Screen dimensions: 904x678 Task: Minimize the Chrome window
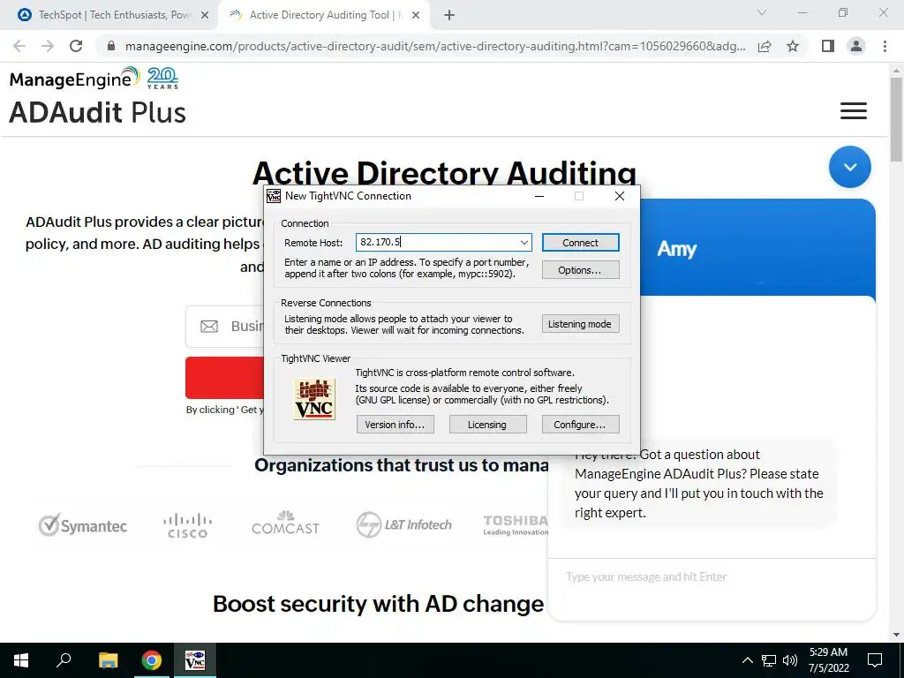(x=802, y=12)
